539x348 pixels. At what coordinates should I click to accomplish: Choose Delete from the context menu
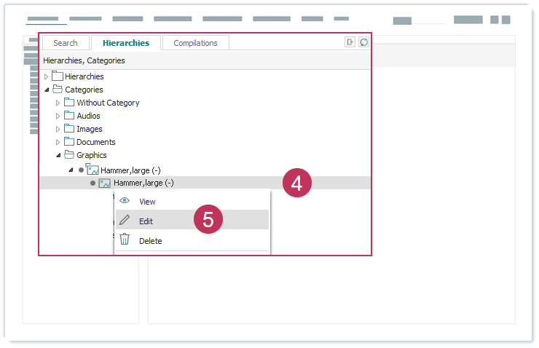(x=150, y=241)
